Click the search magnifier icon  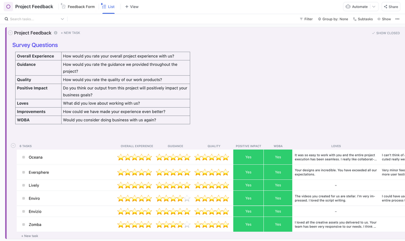coord(6,19)
